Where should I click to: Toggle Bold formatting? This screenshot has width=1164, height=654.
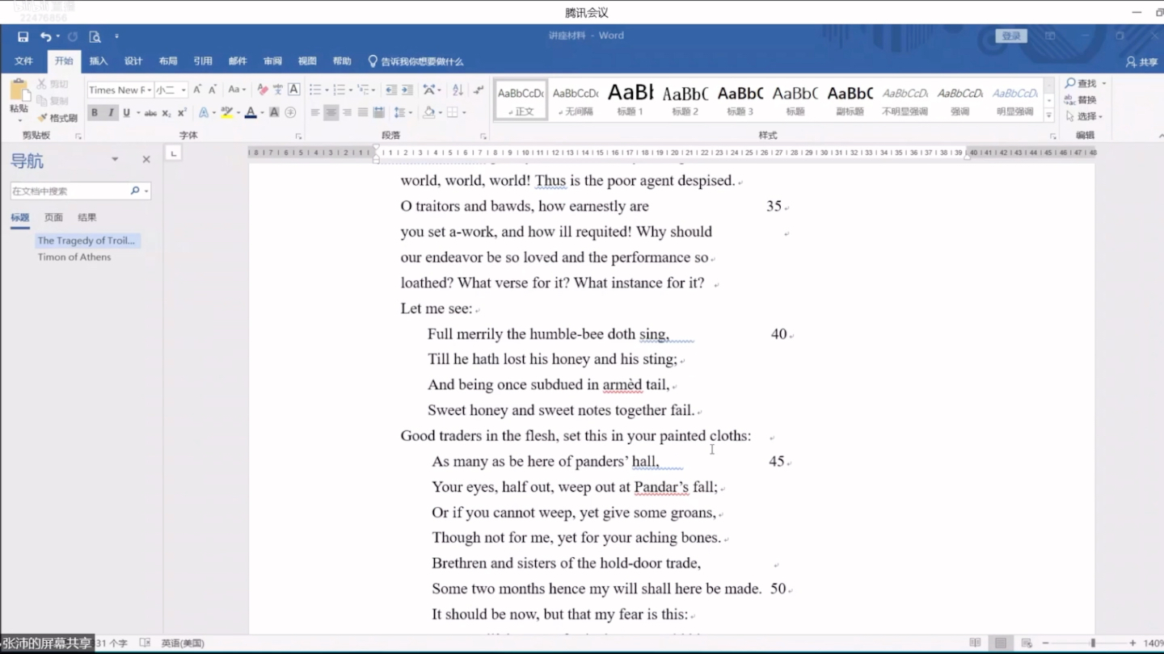pyautogui.click(x=95, y=113)
